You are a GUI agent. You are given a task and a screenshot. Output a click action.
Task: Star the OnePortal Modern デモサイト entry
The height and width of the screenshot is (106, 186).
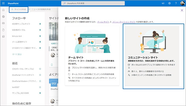tap(40, 81)
